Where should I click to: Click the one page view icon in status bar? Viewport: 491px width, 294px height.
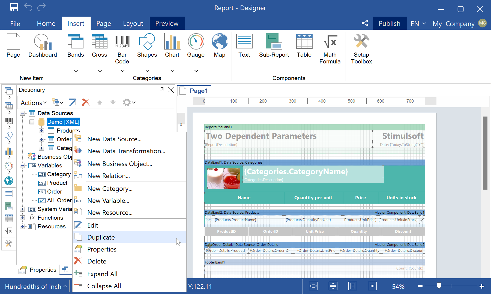pyautogui.click(x=353, y=286)
